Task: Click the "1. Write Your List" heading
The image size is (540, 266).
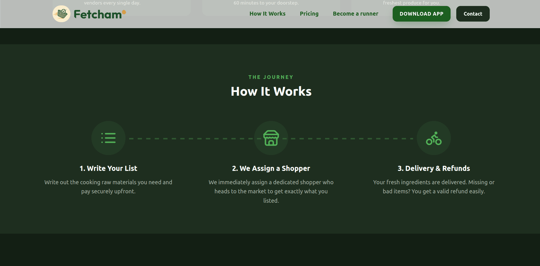Action: [108, 168]
